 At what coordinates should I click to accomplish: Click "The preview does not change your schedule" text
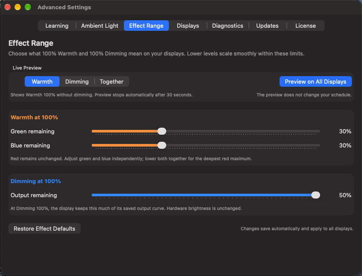[304, 95]
